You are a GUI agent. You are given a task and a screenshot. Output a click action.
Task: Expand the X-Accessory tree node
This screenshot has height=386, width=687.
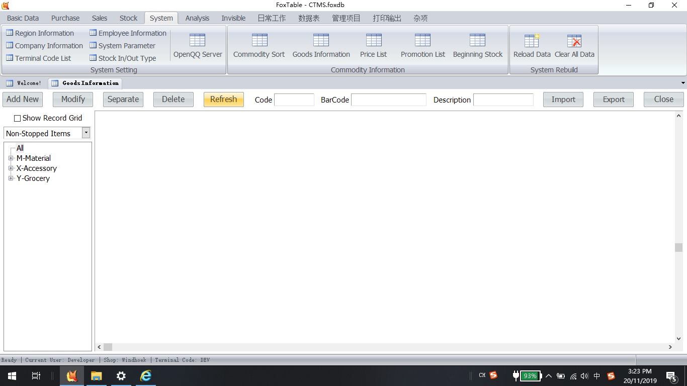point(11,168)
